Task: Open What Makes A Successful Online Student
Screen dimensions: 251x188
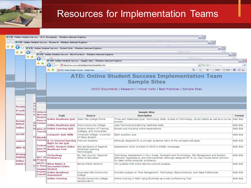Action: coord(58,166)
